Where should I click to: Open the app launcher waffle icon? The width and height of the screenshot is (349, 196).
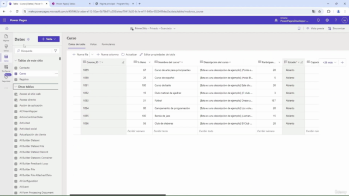pos(4,20)
